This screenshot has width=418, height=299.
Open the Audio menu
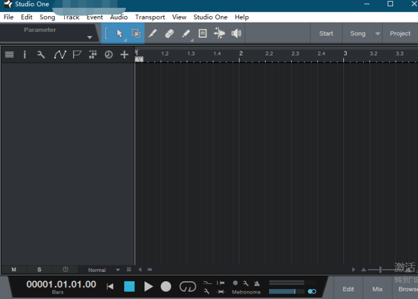(118, 17)
